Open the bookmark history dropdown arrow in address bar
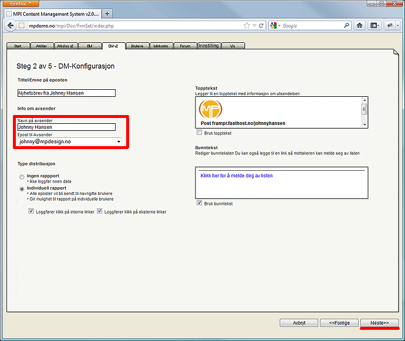The height and width of the screenshot is (341, 405). [x=254, y=26]
